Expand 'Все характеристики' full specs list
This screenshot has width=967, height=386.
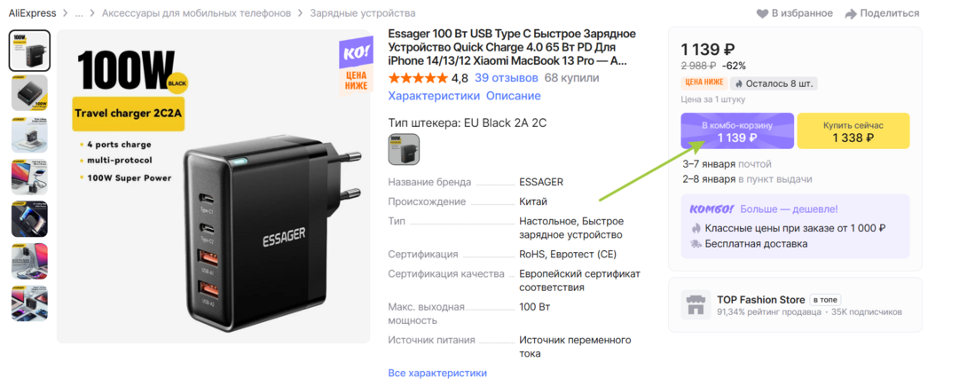pyautogui.click(x=437, y=374)
